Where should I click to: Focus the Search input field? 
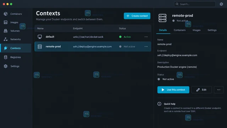[x=195, y=4]
